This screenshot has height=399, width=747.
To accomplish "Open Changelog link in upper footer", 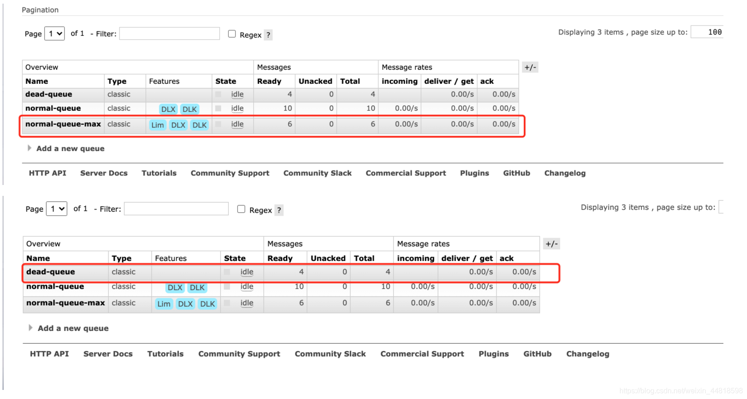I will [565, 173].
